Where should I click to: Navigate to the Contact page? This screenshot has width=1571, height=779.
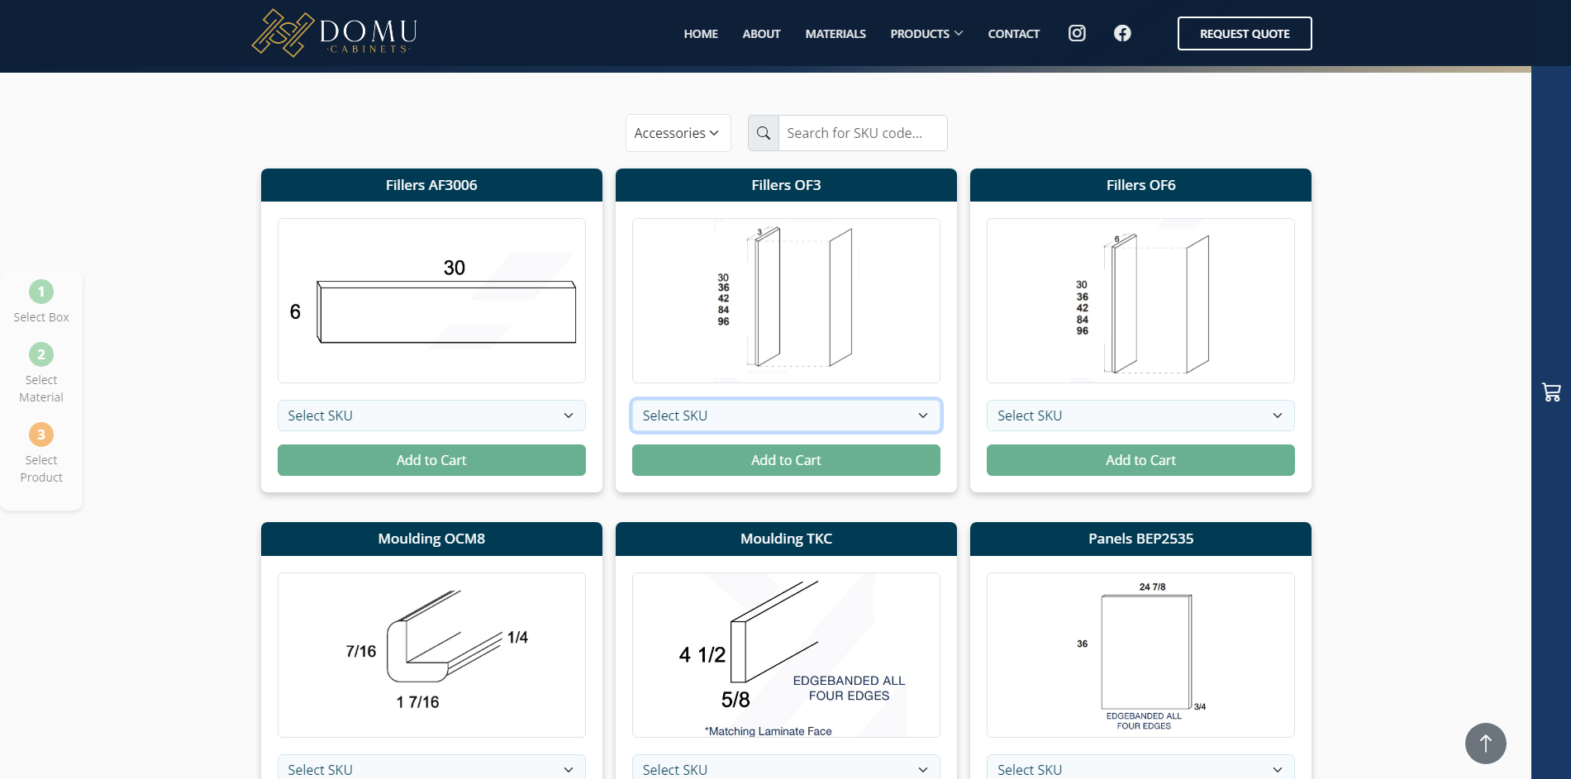point(1013,34)
